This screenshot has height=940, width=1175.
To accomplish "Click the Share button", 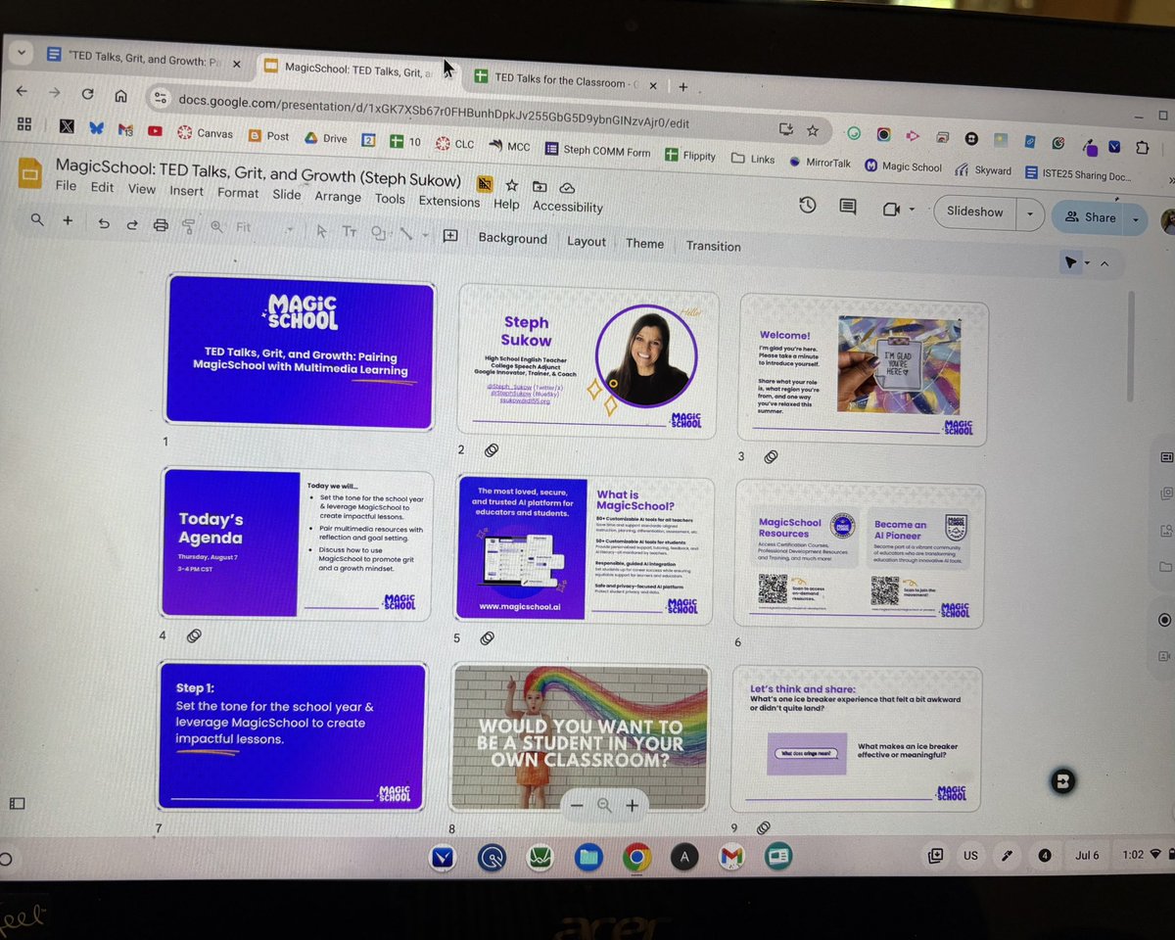I will [x=1089, y=217].
